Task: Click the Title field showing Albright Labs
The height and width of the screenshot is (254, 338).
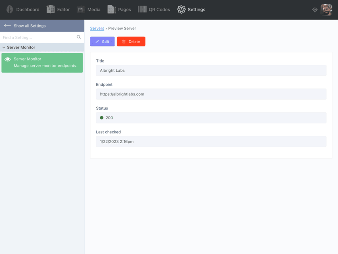Action: [x=211, y=71]
